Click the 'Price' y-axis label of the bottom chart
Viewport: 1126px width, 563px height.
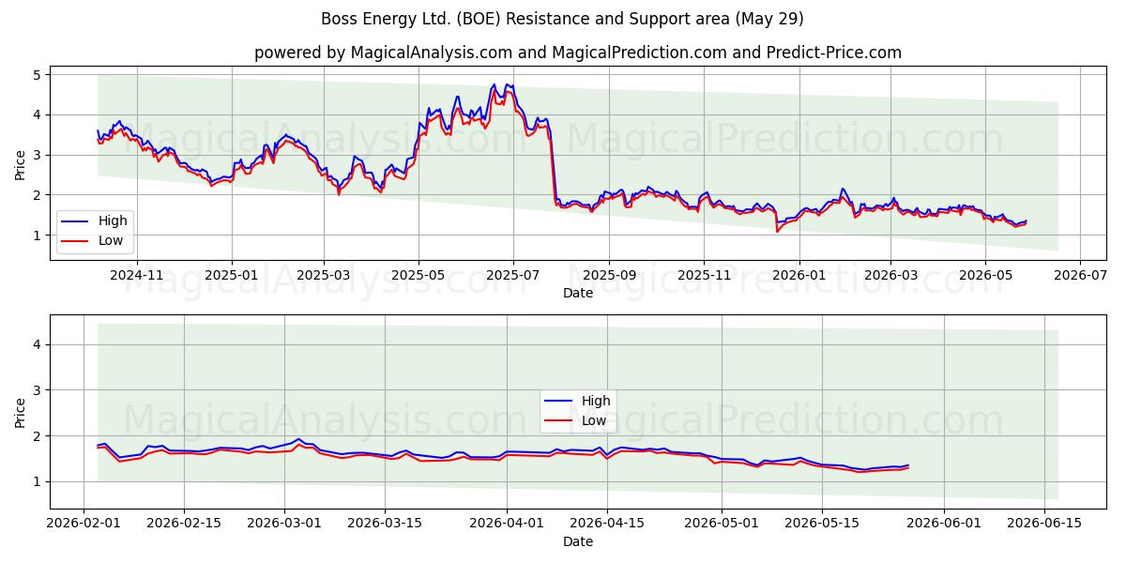21,413
